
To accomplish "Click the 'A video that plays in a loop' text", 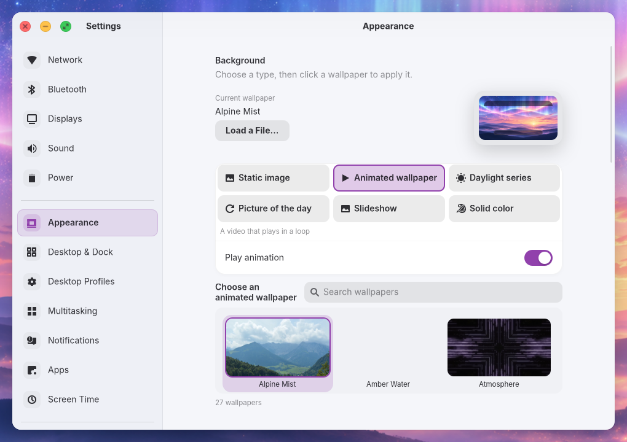I will [x=265, y=231].
